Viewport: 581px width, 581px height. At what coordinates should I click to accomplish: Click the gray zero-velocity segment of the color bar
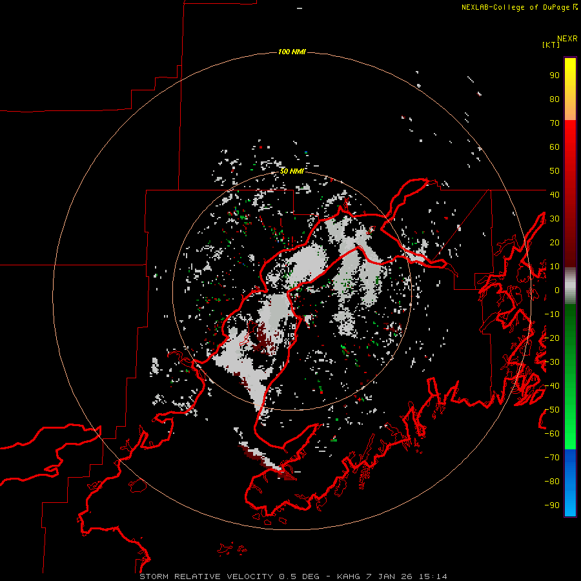point(570,285)
